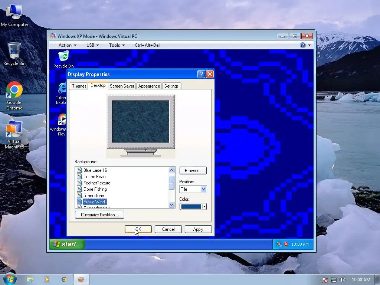Open the Position dropdown showing Tile

pyautogui.click(x=193, y=189)
